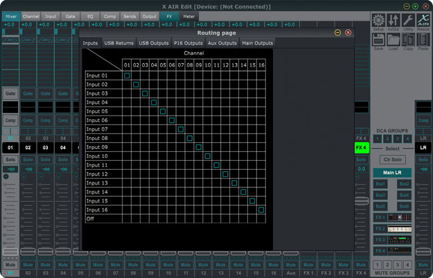Screen dimensions: 433x278
Task: Toggle Input 12 to Channel 12 routing
Action: (225, 174)
